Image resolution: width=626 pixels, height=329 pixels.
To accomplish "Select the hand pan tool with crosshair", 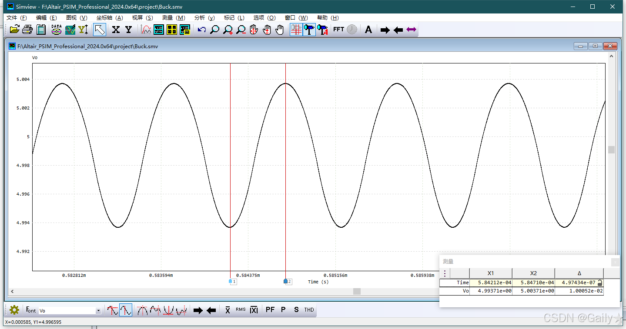I will tap(254, 30).
